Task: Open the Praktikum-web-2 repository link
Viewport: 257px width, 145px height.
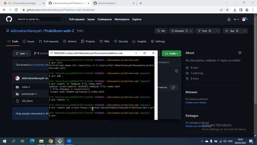Action: pyautogui.click(x=59, y=31)
